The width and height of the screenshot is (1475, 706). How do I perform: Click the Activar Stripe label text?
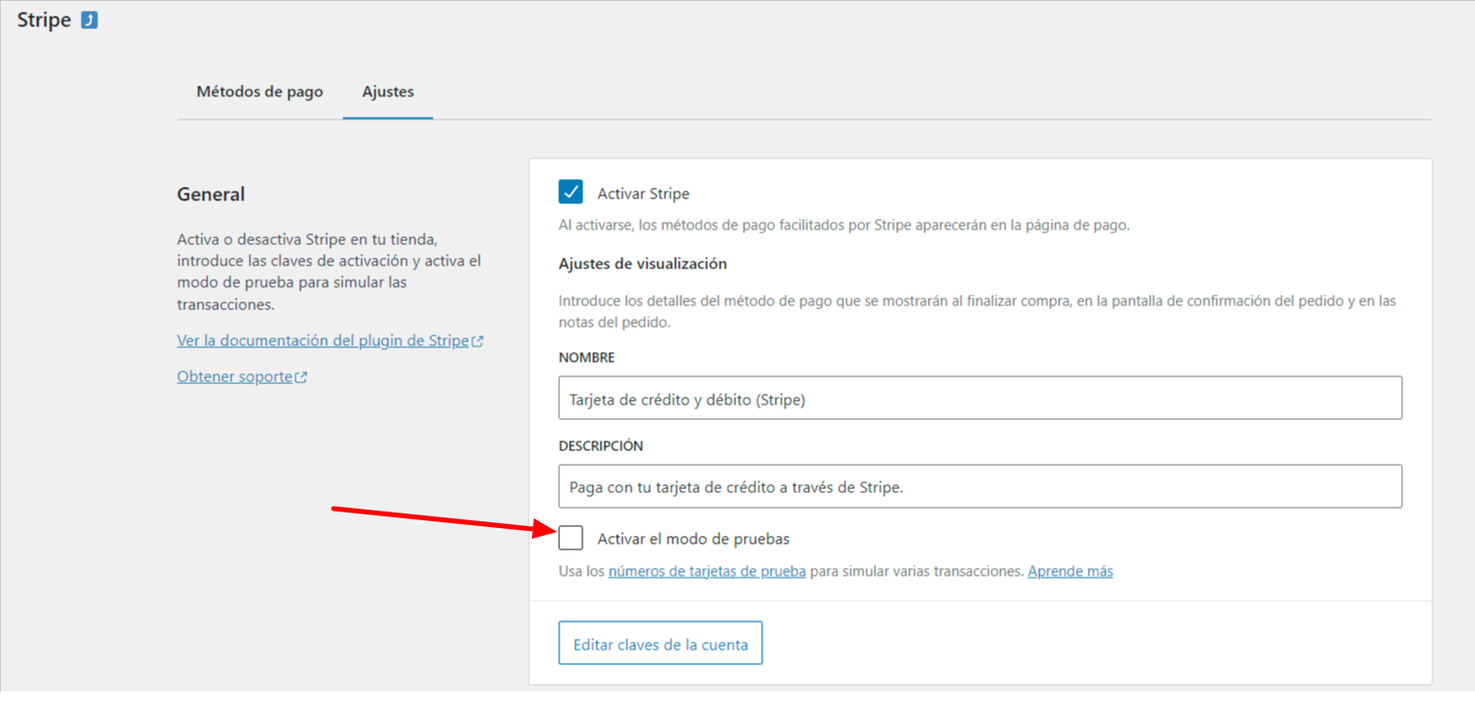644,194
